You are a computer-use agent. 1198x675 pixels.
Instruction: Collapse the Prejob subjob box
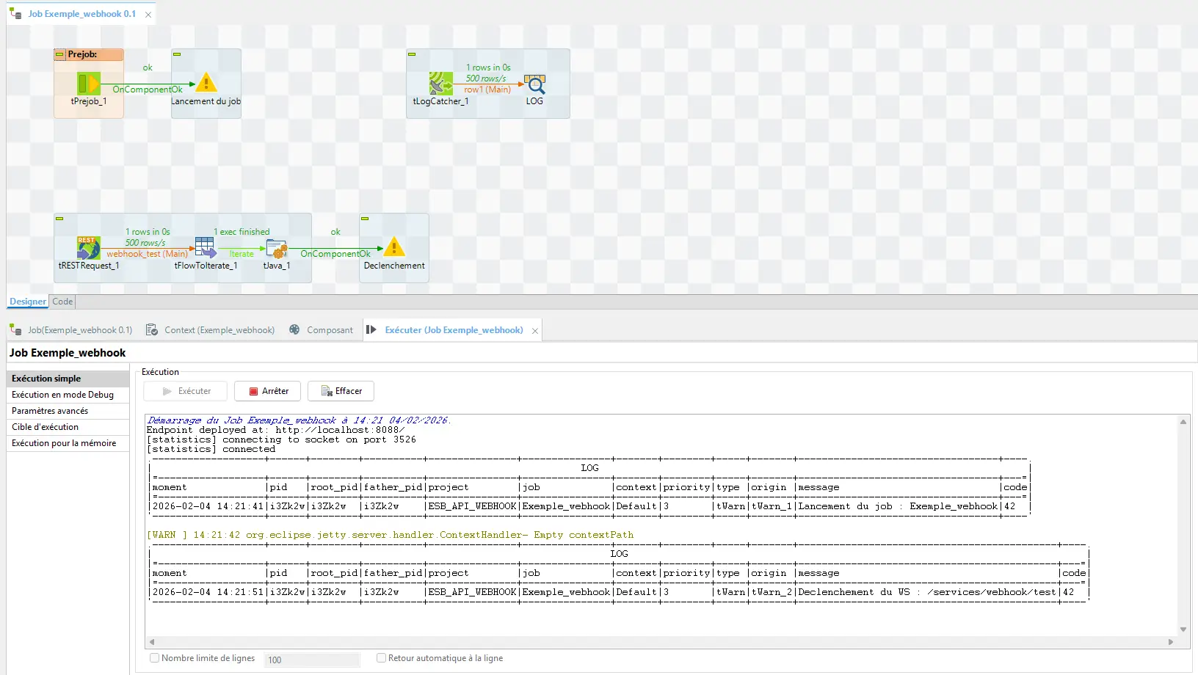tap(59, 54)
